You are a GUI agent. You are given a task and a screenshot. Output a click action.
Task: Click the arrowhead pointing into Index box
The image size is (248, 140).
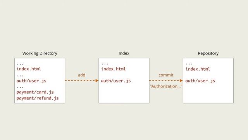click(97, 80)
